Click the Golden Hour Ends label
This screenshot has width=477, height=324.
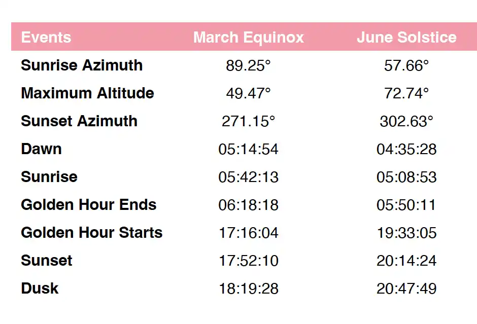[x=89, y=205]
